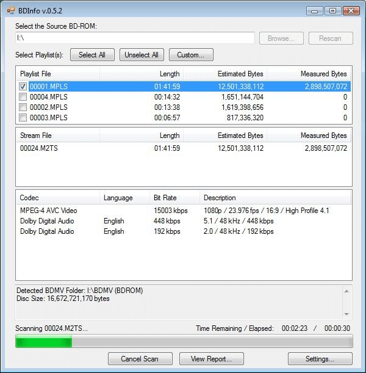
Task: Open View Report window
Action: tap(212, 358)
